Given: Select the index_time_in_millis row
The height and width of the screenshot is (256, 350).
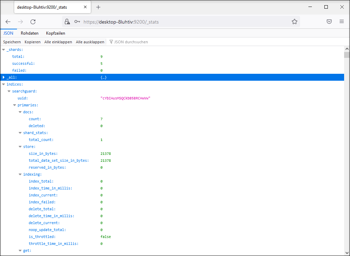Looking at the screenshot, I should tap(172, 188).
